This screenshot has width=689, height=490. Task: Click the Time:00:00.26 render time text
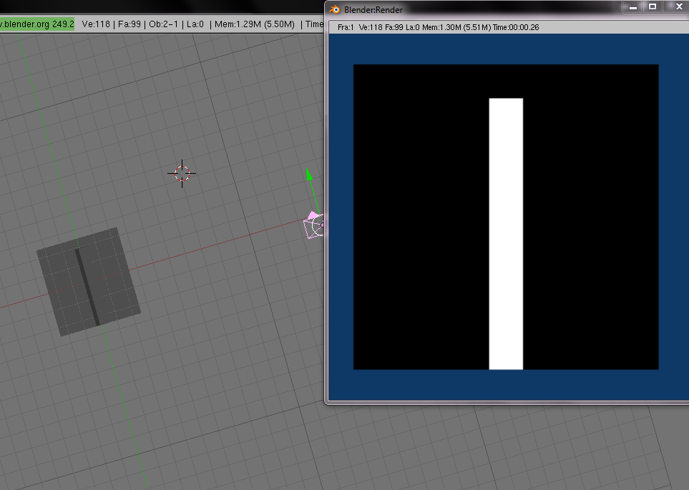tap(516, 27)
